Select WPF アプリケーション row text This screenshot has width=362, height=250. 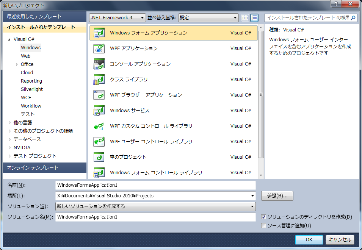coord(134,48)
